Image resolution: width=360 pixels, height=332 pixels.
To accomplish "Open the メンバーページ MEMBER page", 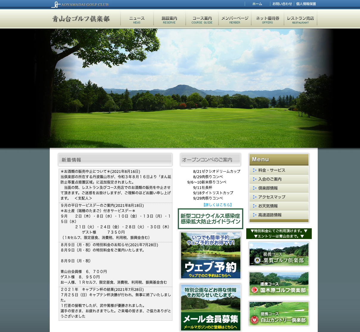I will (x=235, y=20).
